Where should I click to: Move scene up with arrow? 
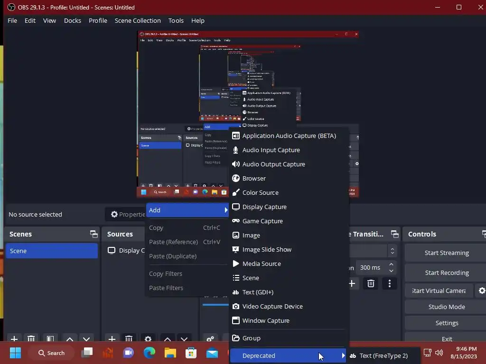click(70, 338)
